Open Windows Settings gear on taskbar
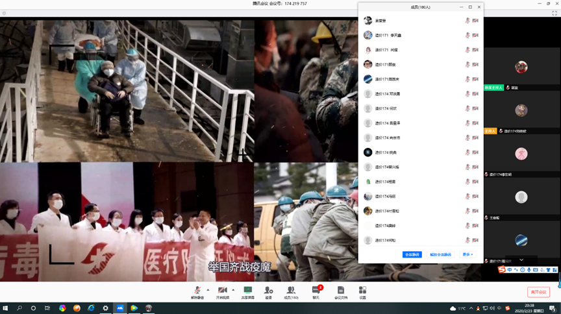This screenshot has height=314, width=561. click(106, 308)
